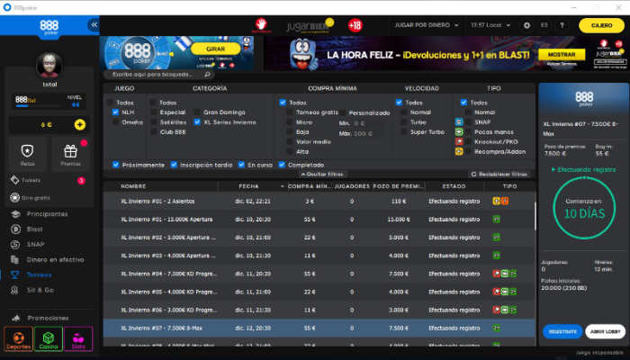Click the SNAP type icon in filters

point(459,121)
